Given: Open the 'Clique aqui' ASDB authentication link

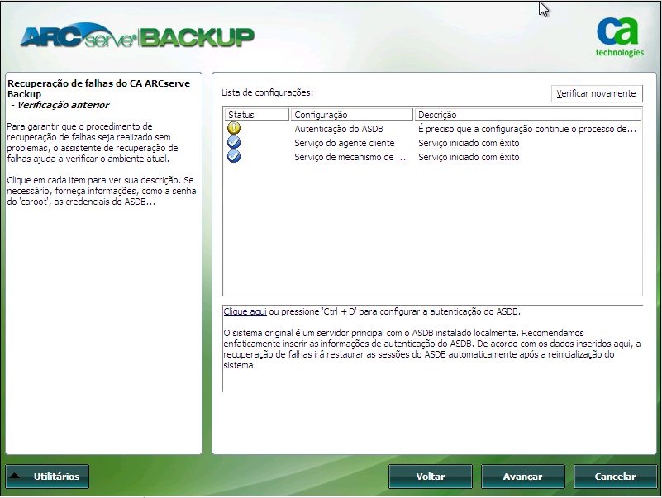Looking at the screenshot, I should point(245,311).
